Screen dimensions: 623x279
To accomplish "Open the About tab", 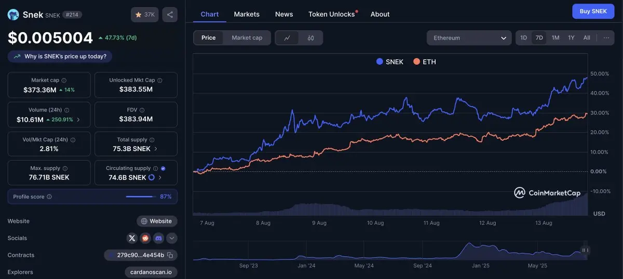I will pos(380,14).
